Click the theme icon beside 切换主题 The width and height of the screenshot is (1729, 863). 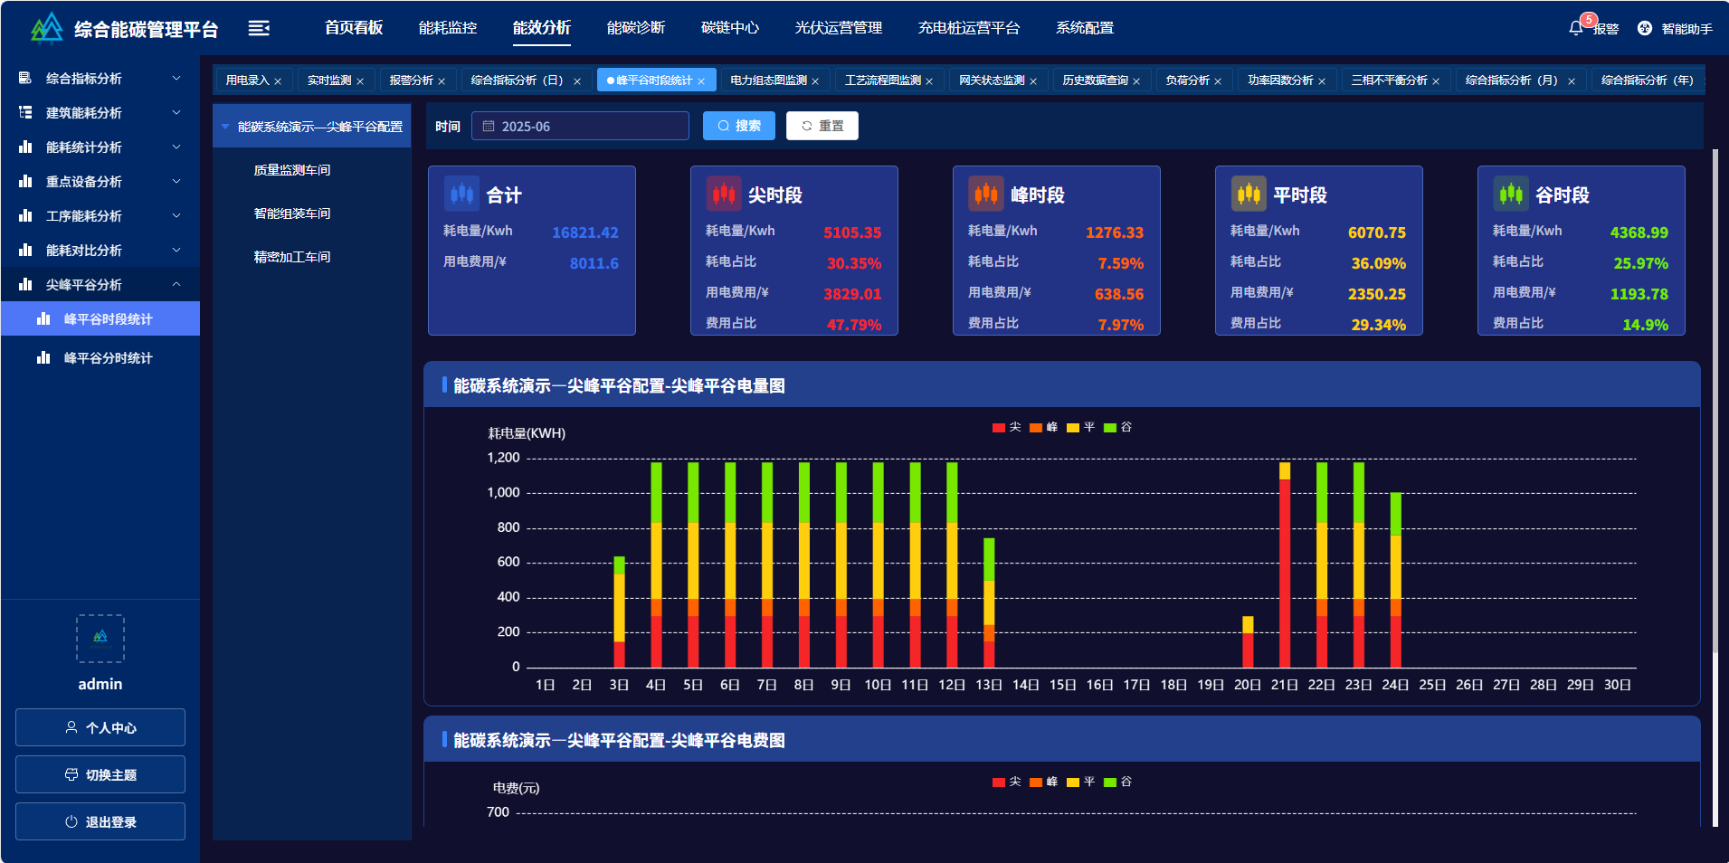(x=72, y=773)
